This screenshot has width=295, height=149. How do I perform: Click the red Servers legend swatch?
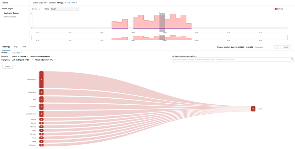point(276,9)
